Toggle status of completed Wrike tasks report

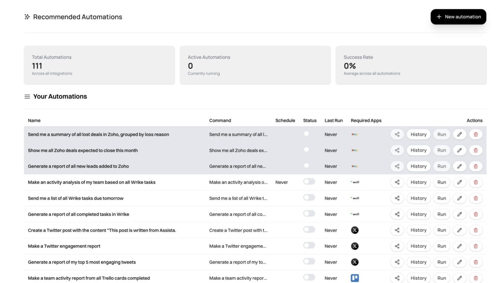(309, 214)
